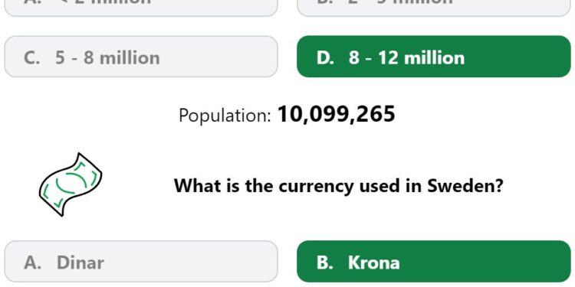This screenshot has height=287, width=575.
Task: Click the word 'Krona'
Action: pos(373,263)
